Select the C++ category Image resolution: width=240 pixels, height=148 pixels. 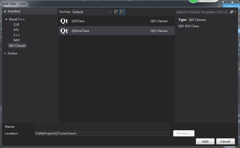pyautogui.click(x=17, y=35)
